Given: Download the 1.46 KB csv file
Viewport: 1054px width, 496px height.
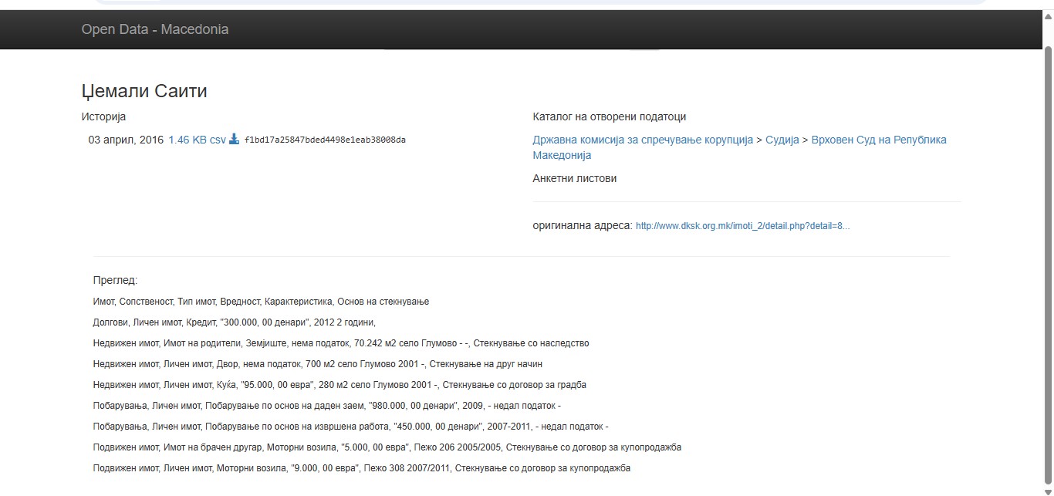Looking at the screenshot, I should pyautogui.click(x=197, y=140).
